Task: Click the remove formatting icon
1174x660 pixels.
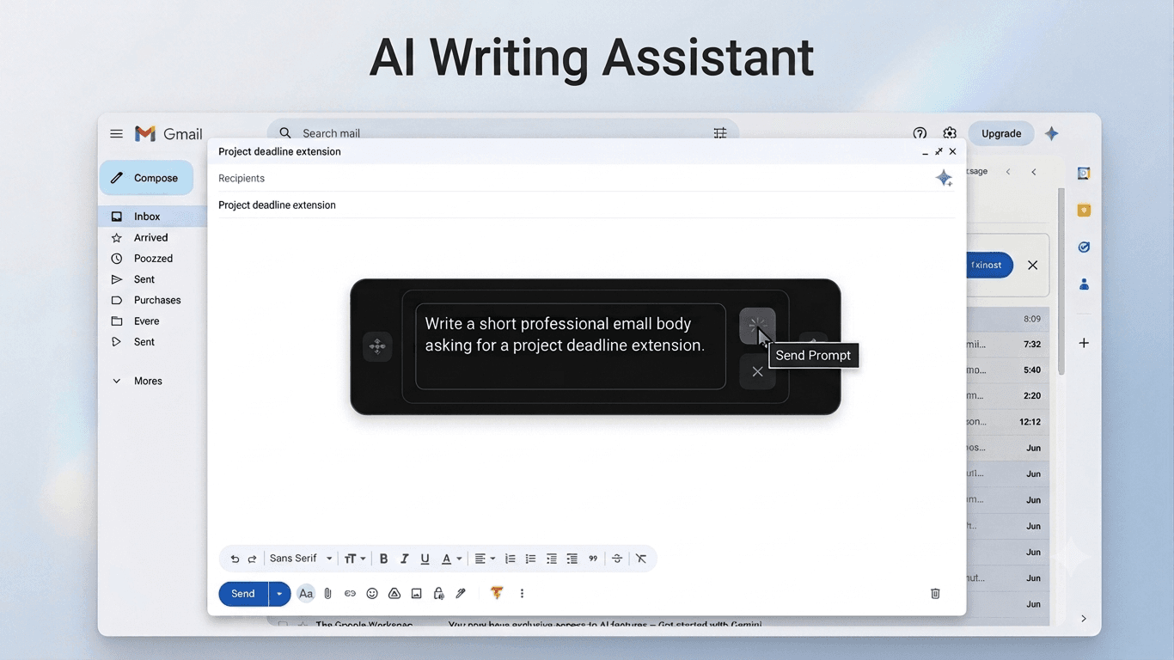Action: tap(641, 559)
